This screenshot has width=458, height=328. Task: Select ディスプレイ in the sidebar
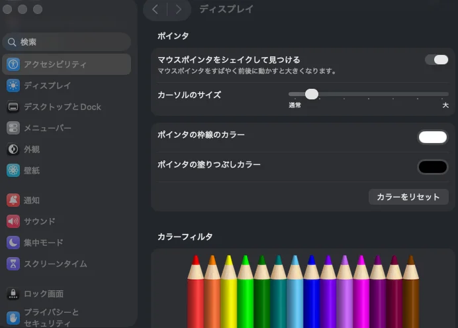[x=47, y=85]
